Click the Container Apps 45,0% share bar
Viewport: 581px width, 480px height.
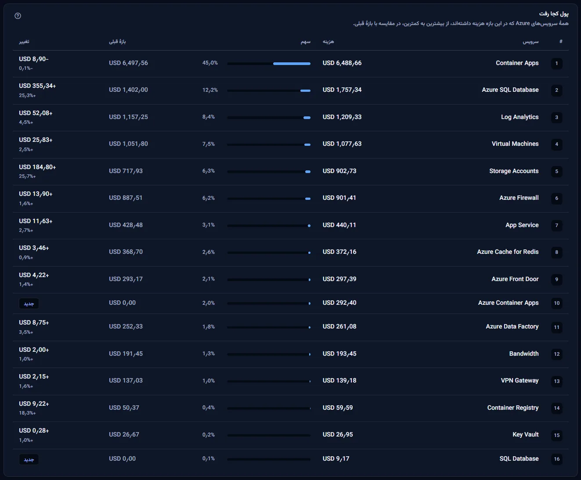click(x=269, y=64)
